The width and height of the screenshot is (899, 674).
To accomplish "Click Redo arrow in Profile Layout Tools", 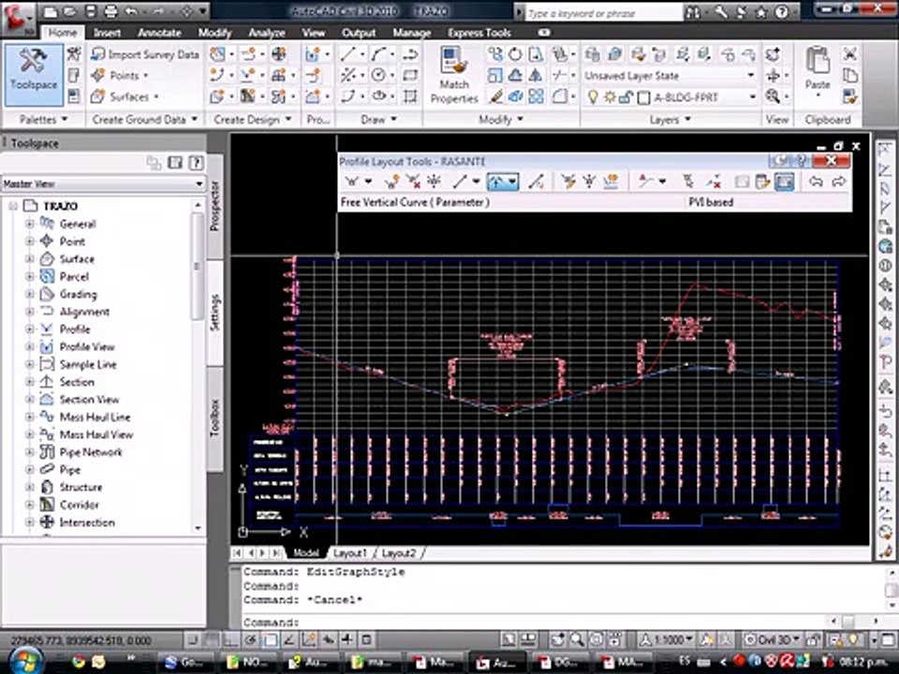I will point(838,183).
